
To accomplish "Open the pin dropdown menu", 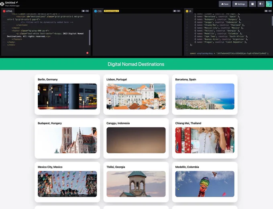I will tap(261, 4).
